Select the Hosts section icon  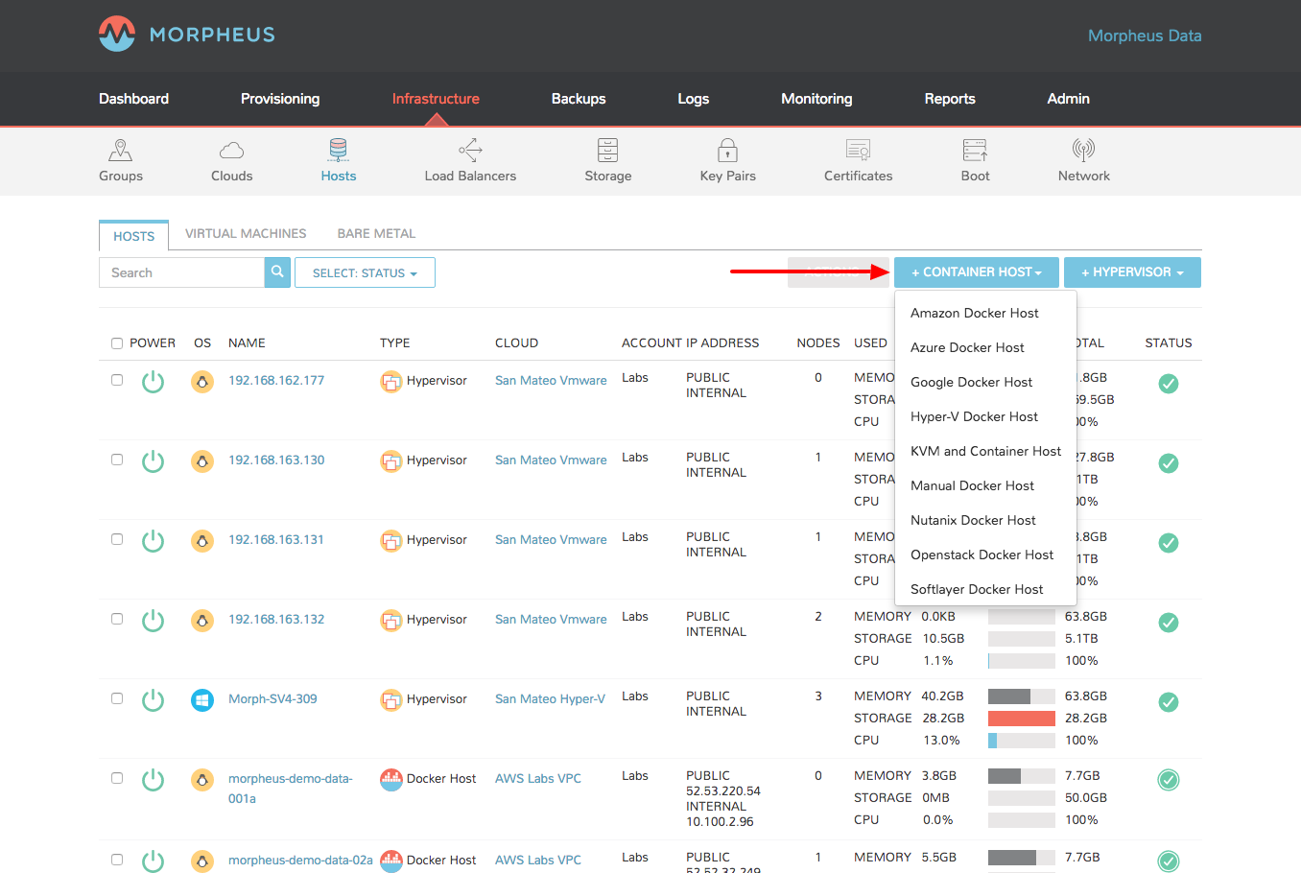tap(339, 151)
